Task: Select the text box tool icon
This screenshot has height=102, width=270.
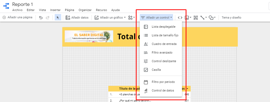Action: click(196, 17)
